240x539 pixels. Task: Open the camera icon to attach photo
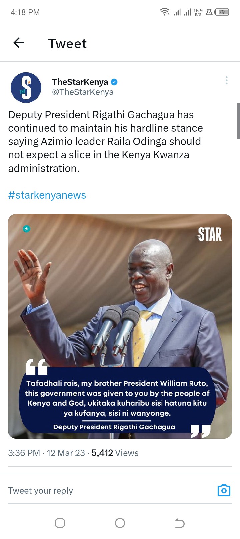(224, 490)
